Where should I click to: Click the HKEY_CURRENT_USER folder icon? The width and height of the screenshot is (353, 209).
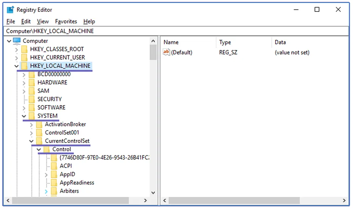(x=24, y=57)
